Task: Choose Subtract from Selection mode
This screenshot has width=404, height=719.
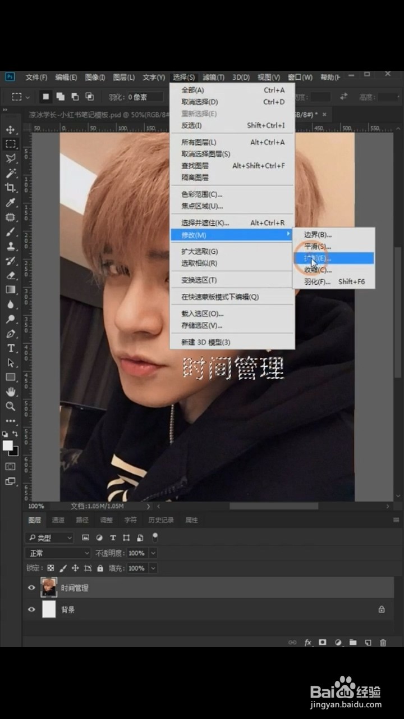Action: pos(75,97)
